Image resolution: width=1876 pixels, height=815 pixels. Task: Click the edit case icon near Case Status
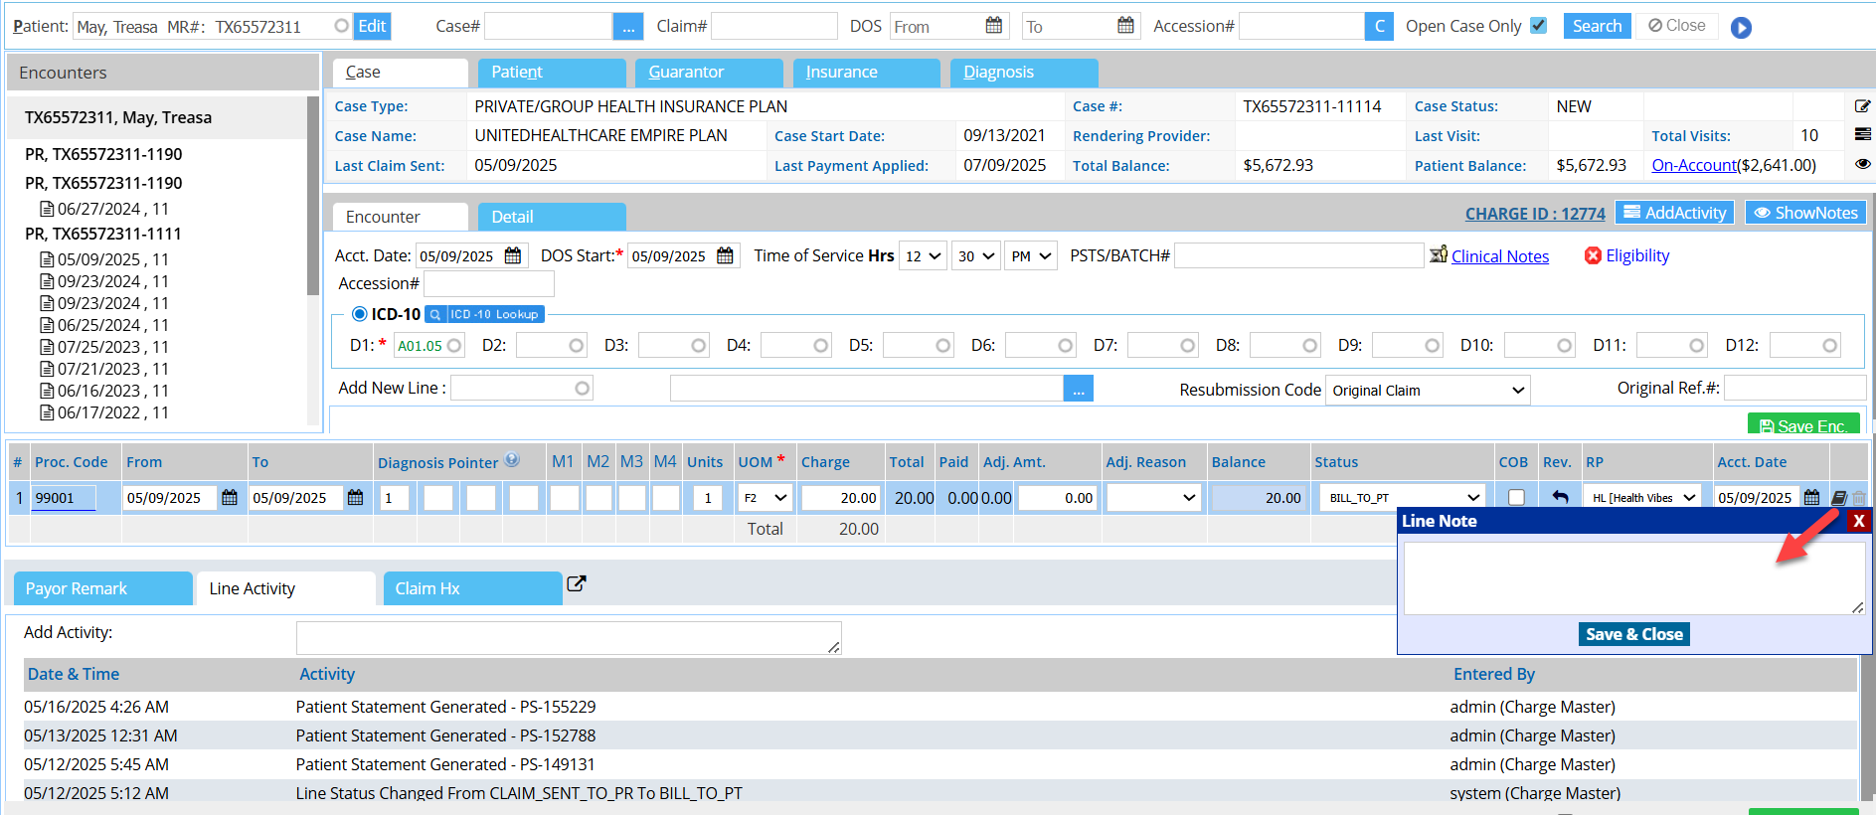pos(1862,106)
